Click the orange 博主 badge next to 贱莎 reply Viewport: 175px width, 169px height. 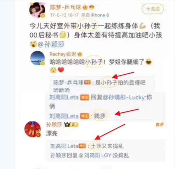pos(85,116)
